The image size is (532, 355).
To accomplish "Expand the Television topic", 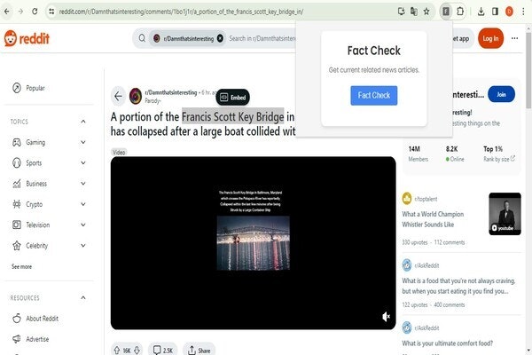I will (83, 225).
